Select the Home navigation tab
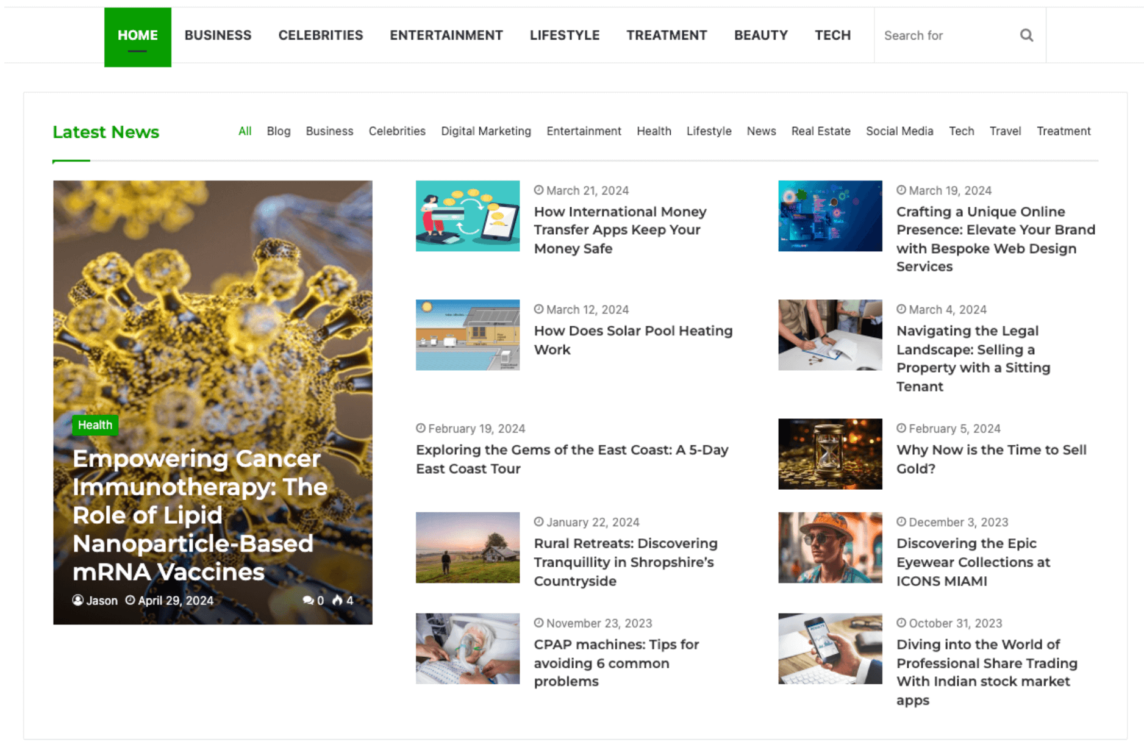The image size is (1144, 744). (137, 35)
